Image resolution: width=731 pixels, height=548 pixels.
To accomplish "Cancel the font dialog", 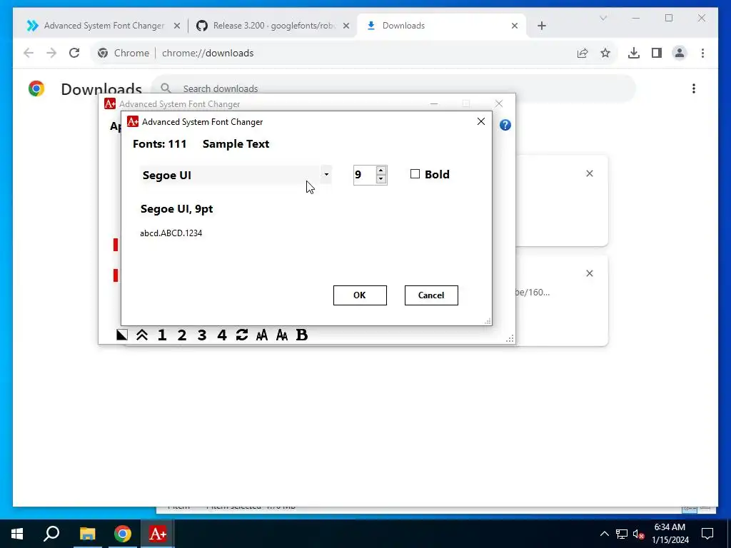I will click(x=431, y=295).
